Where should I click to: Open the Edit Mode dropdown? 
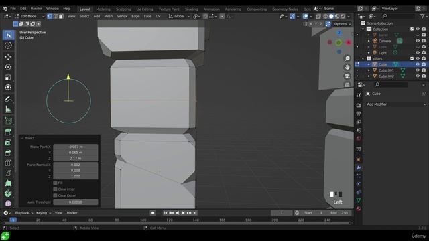click(29, 16)
